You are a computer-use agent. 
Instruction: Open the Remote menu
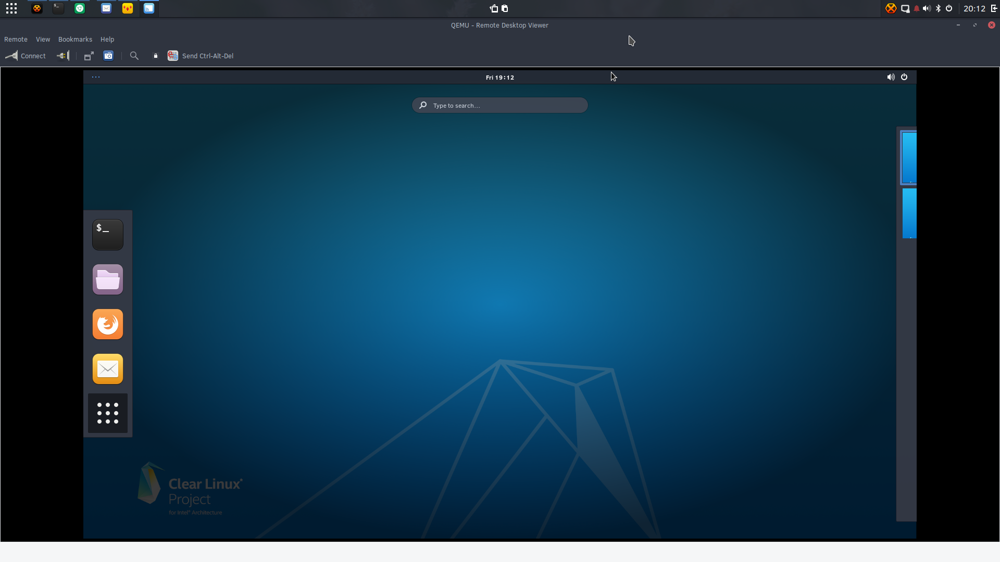pyautogui.click(x=16, y=40)
